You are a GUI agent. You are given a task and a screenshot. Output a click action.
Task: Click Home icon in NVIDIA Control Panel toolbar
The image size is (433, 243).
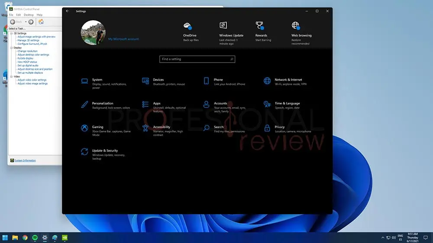pyautogui.click(x=41, y=22)
